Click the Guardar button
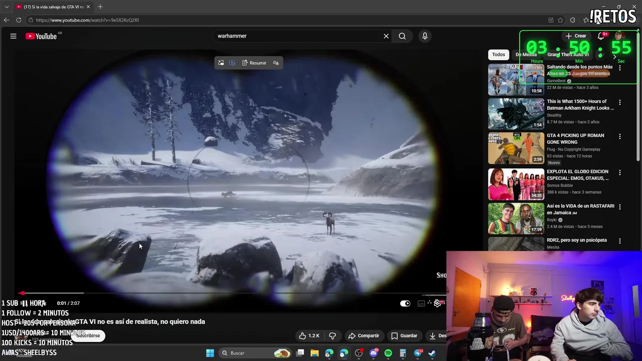This screenshot has height=361, width=642. click(404, 336)
